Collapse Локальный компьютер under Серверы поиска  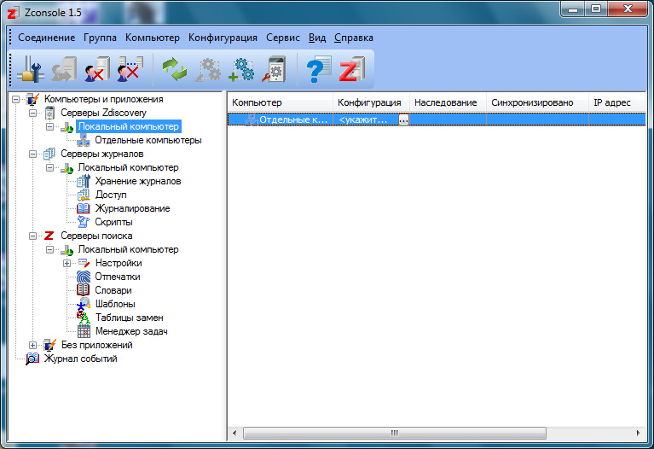point(50,249)
